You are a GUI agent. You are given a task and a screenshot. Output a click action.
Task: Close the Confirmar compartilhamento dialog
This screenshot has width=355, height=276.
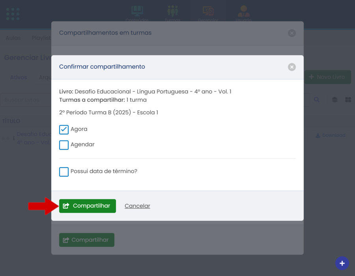[291, 67]
